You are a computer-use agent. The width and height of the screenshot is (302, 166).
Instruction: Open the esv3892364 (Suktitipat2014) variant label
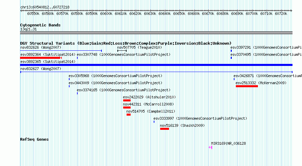coord(48,54)
